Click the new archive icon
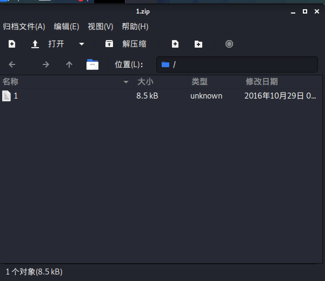Image resolution: width=325 pixels, height=281 pixels. point(12,44)
